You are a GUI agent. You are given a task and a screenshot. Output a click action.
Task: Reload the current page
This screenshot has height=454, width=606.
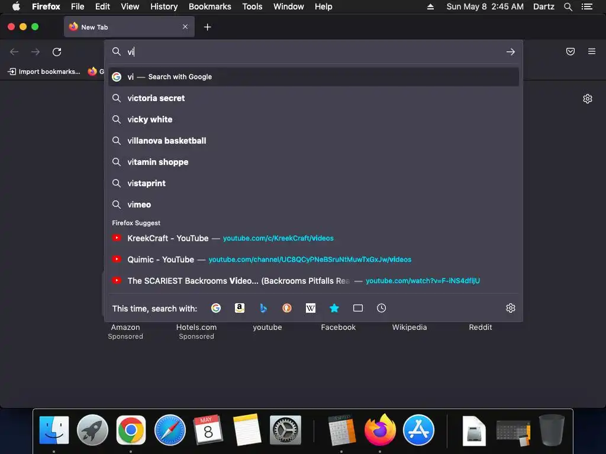57,52
